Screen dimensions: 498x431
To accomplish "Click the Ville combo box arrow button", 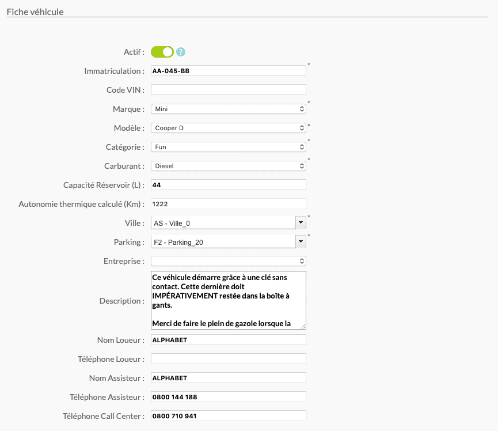I will (301, 222).
